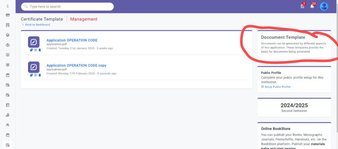Viewport: 338px width, 149px height.
Task: Click the credit card icon in sidebar
Action: (x=8, y=15)
